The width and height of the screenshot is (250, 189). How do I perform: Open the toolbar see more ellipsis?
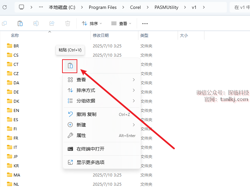[145, 23]
